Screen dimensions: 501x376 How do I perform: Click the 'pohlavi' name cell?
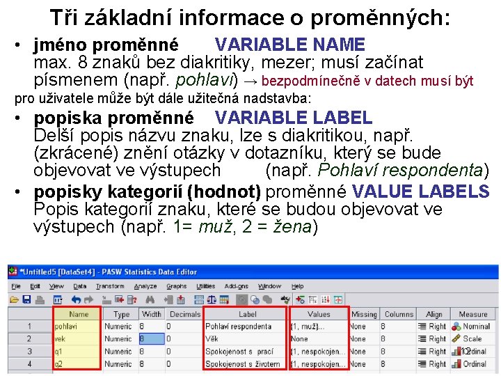pyautogui.click(x=77, y=327)
